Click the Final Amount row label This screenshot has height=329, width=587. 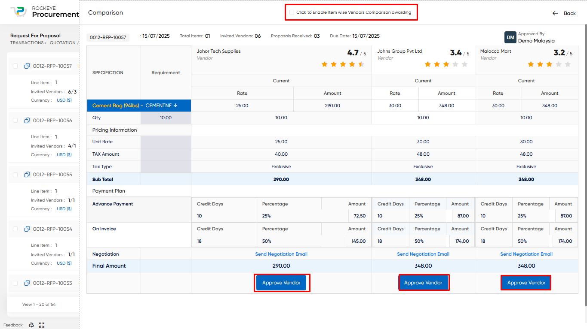pyautogui.click(x=109, y=266)
